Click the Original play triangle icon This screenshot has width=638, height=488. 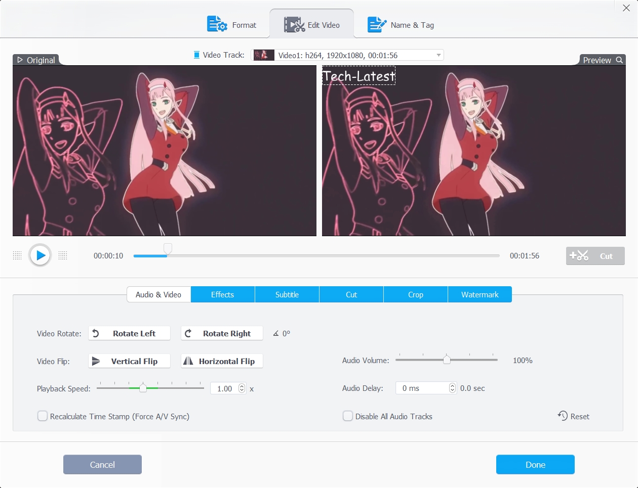[20, 60]
